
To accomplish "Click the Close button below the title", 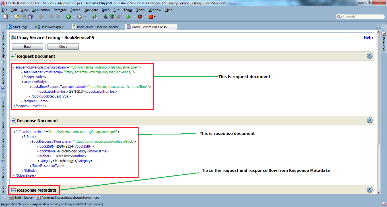I will tap(63, 47).
